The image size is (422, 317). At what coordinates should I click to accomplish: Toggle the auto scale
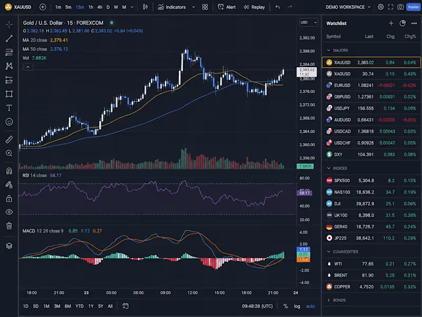pos(310,306)
